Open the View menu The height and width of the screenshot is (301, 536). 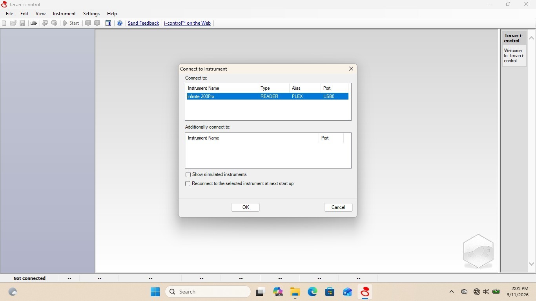click(40, 13)
